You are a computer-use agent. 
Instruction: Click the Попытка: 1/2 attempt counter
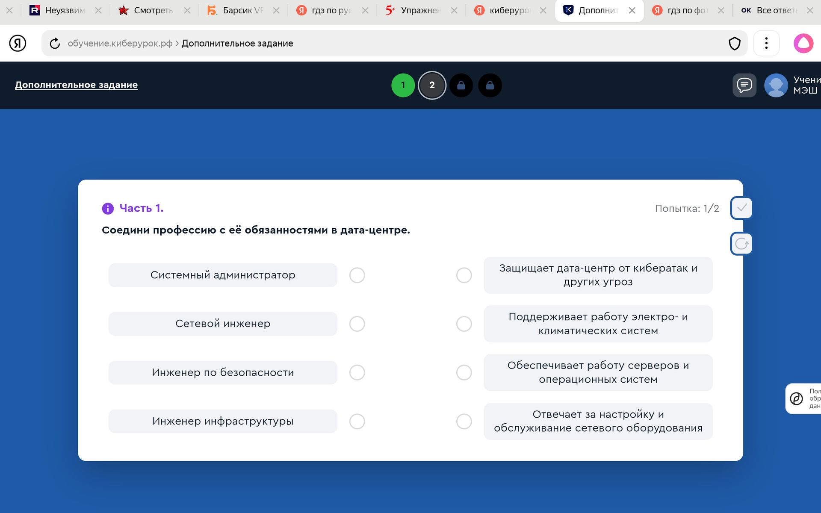(687, 209)
